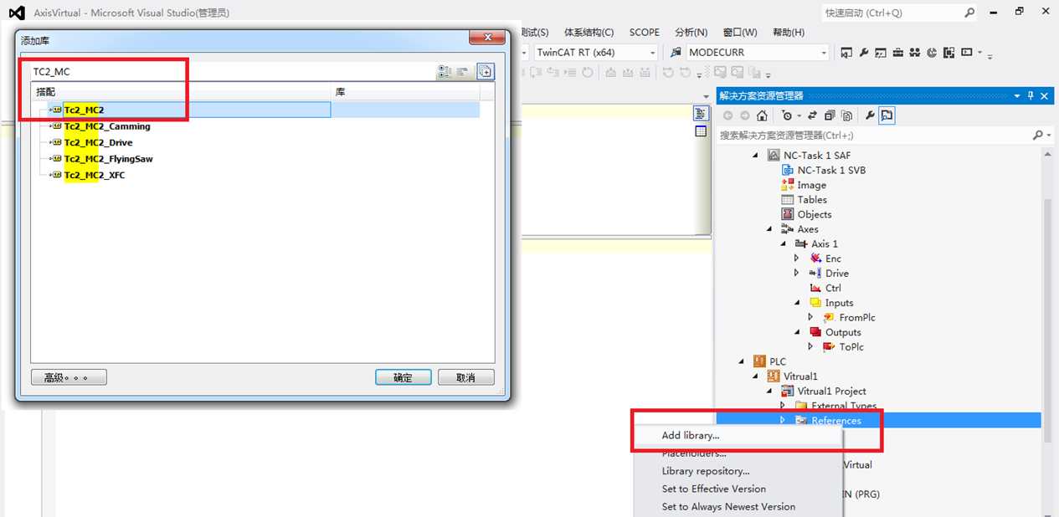Toggle the preview selected items icon

[x=887, y=115]
